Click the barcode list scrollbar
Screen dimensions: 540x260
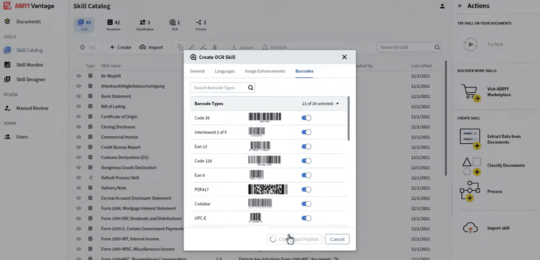(x=348, y=118)
